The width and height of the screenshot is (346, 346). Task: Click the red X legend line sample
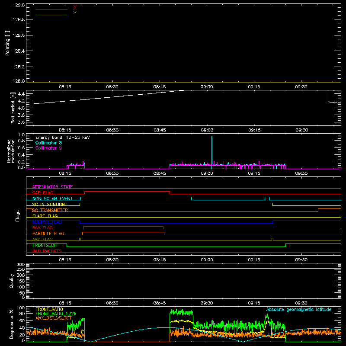click(51, 9)
